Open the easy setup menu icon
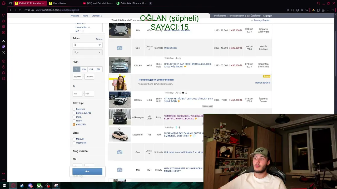Image resolution: width=337 pixels, height=189 pixels. click(333, 10)
